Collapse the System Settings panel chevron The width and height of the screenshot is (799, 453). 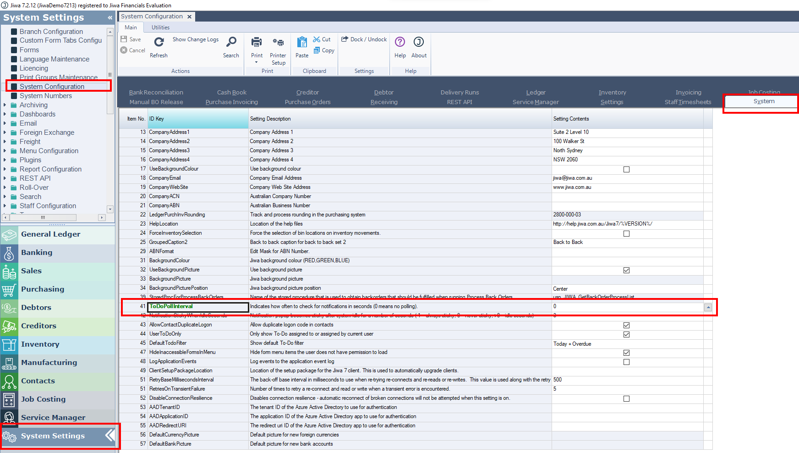110,18
